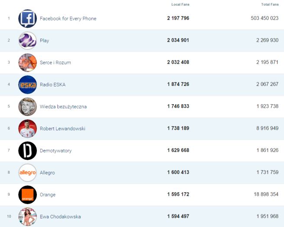Open the Serce i Rozum link
Screen dimensions: 284x227
[55, 63]
